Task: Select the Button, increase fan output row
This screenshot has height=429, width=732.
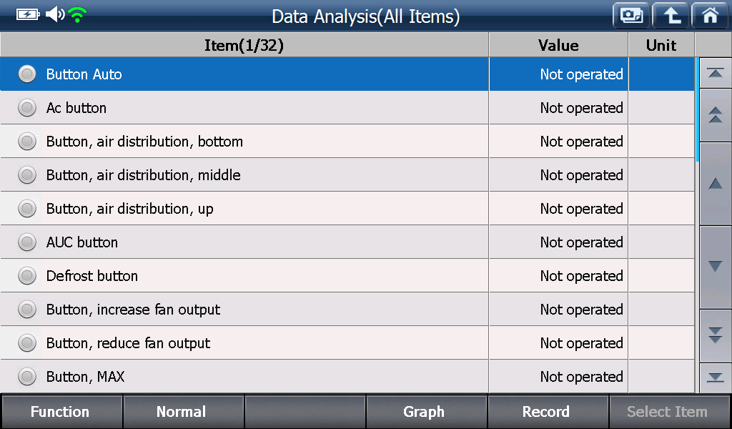Action: point(347,309)
